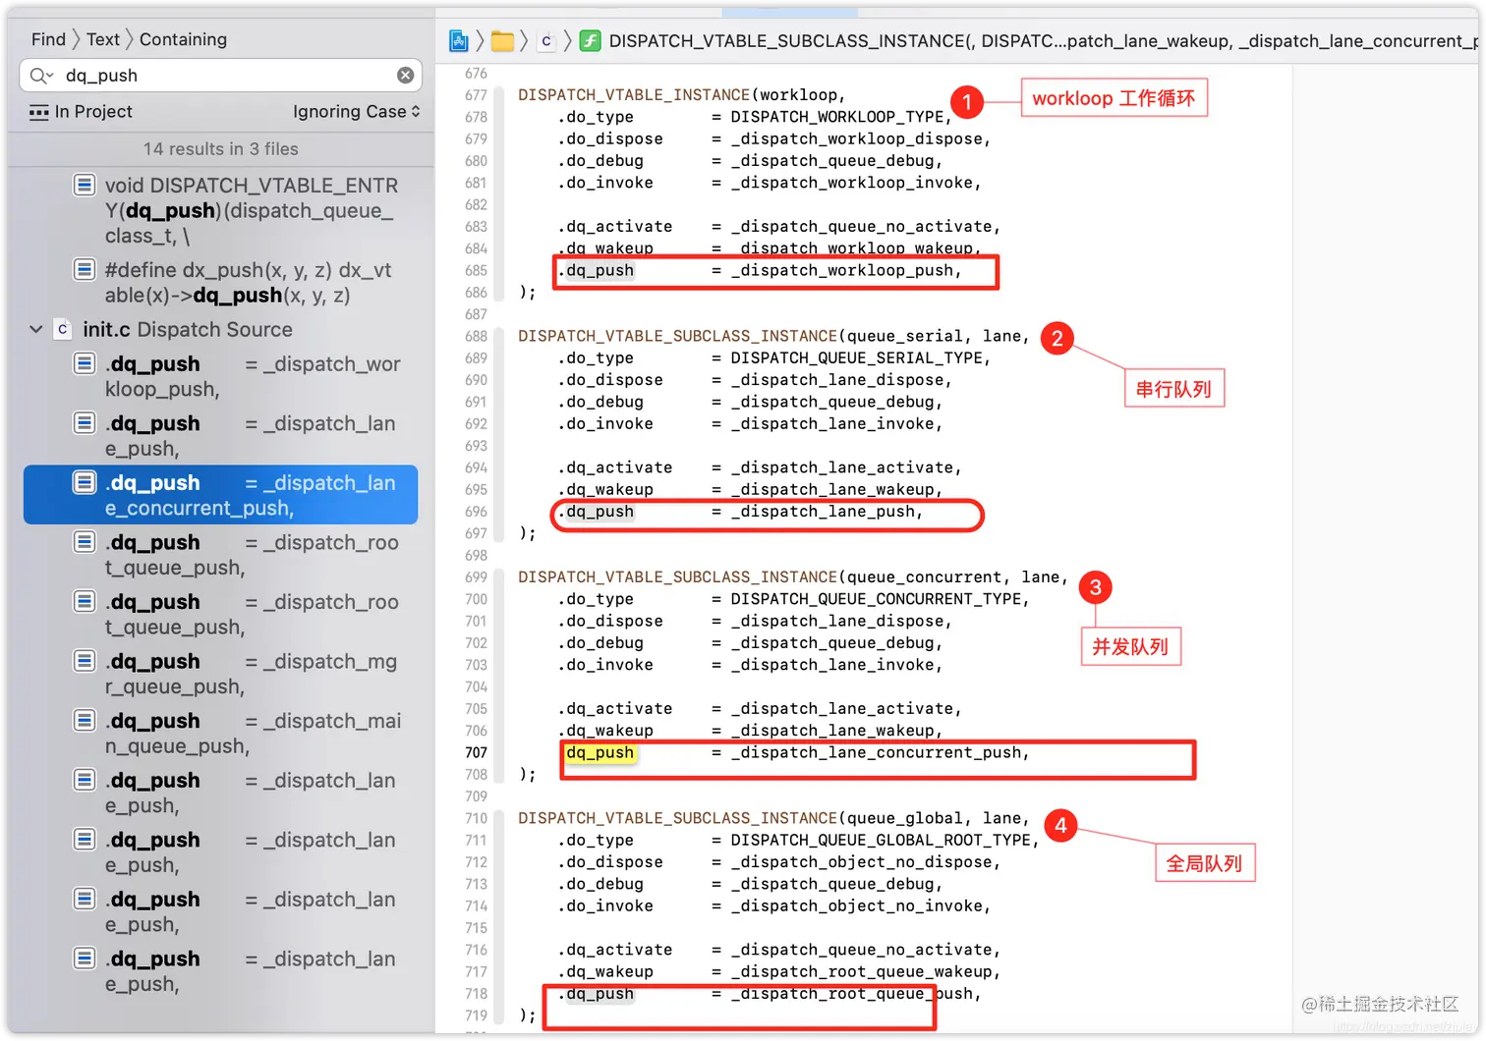This screenshot has width=1486, height=1041.
Task: Open the search magnifier options menu
Action: [41, 76]
